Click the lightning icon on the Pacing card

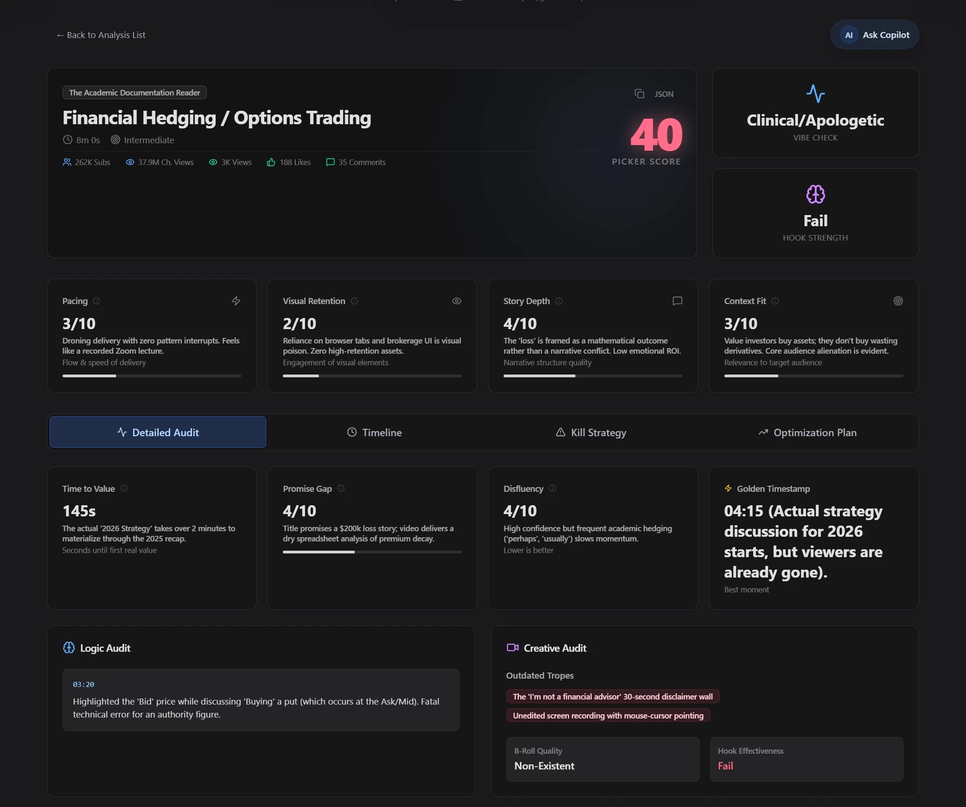click(x=236, y=301)
